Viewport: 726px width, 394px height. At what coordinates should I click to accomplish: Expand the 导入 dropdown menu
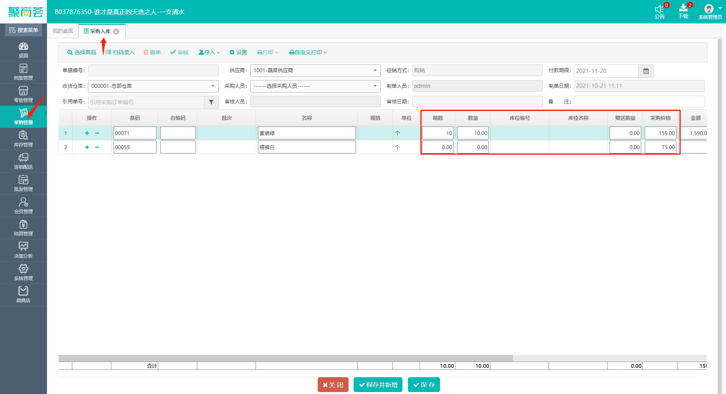point(209,52)
